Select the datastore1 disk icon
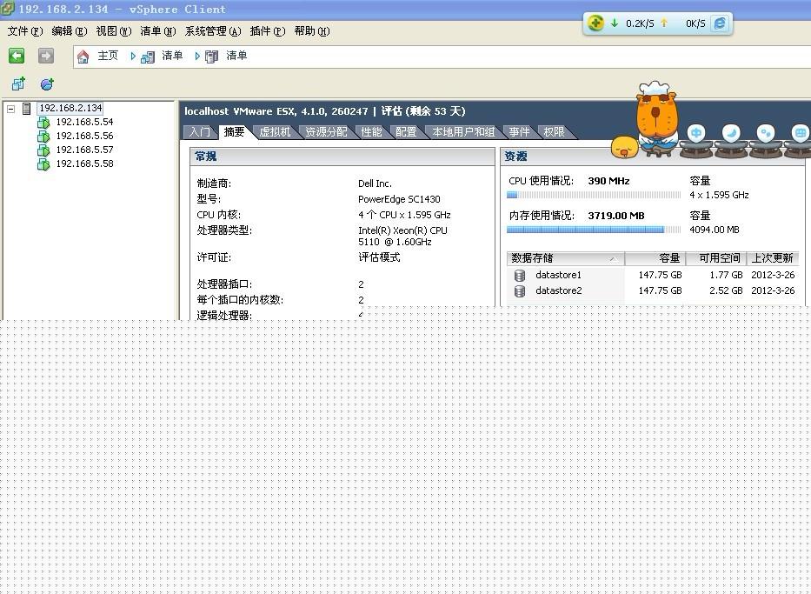 tap(520, 275)
